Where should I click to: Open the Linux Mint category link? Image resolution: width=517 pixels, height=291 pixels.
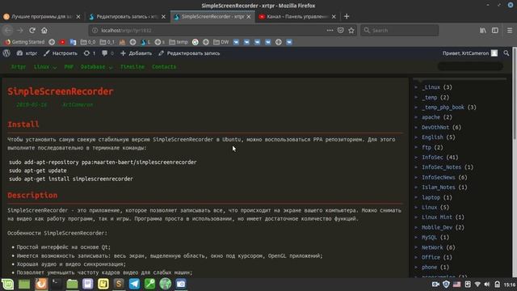(437, 217)
